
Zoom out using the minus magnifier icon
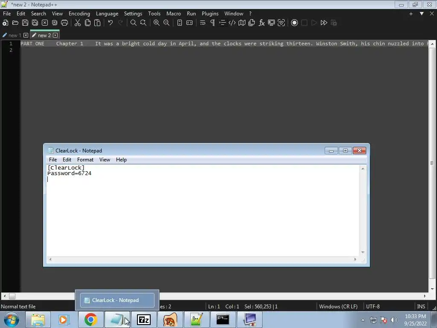(x=166, y=23)
